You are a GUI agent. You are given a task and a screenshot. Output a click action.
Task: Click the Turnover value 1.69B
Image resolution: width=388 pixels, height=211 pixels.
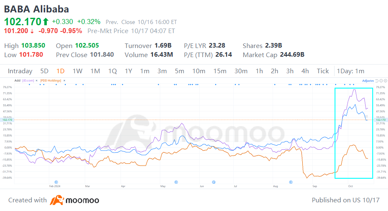point(163,46)
